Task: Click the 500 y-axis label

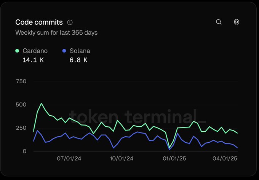Action: [21, 105]
